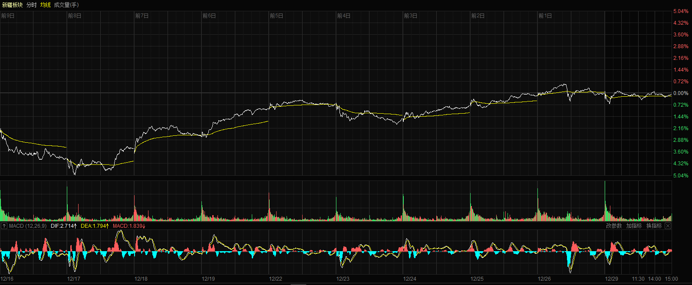Screen dimensions: 692x285
Task: Click 加指标 to add an indicator
Action: 634,226
